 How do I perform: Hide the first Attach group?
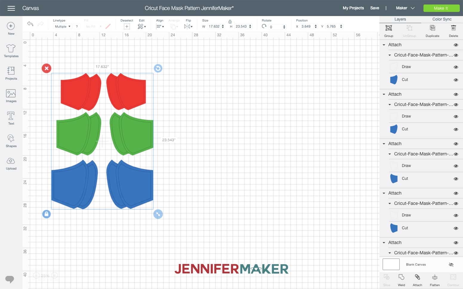(x=456, y=45)
